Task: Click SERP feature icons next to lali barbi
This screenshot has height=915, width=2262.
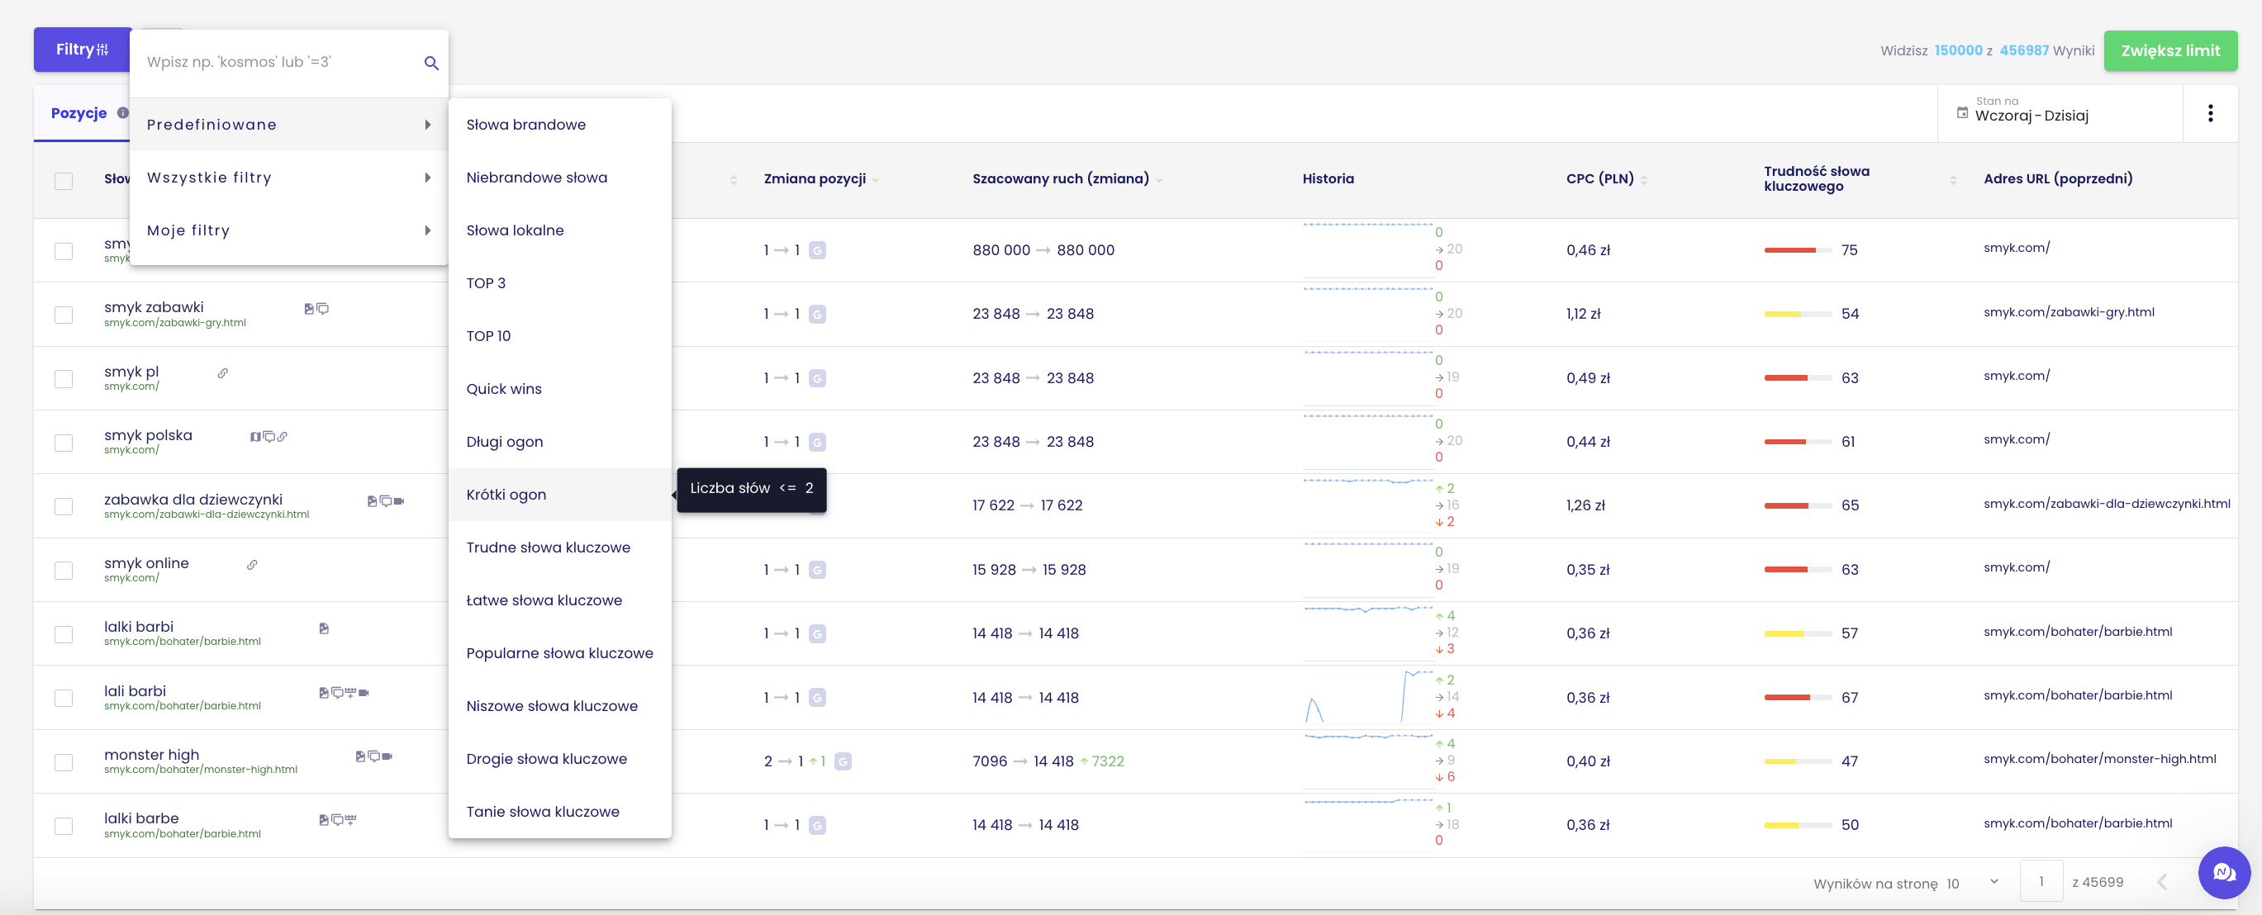Action: [x=345, y=693]
